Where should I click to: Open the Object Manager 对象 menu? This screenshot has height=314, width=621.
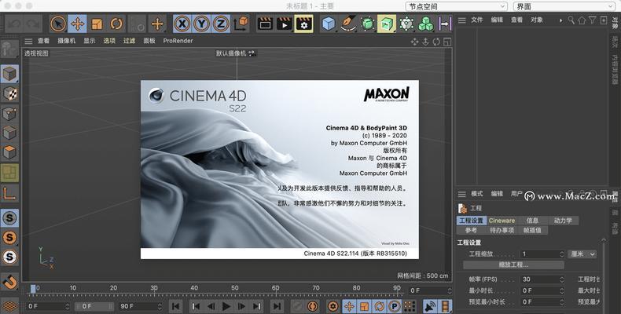pos(537,20)
